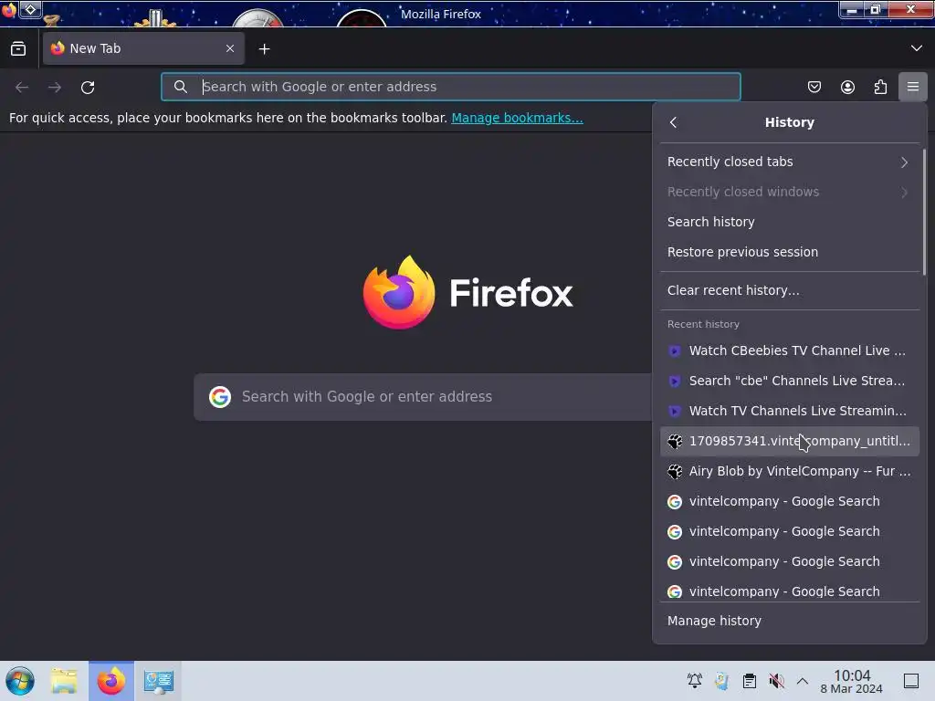935x701 pixels.
Task: Click show desktop button in tray
Action: (911, 681)
